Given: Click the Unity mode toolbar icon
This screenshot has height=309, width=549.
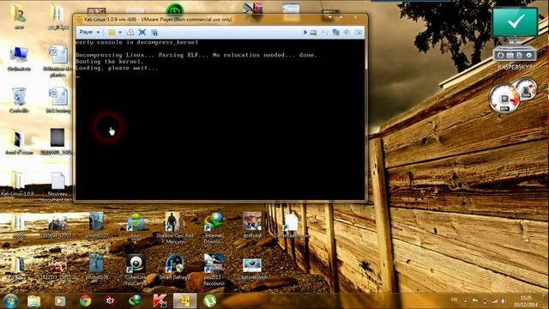Looking at the screenshot, I should tap(154, 33).
